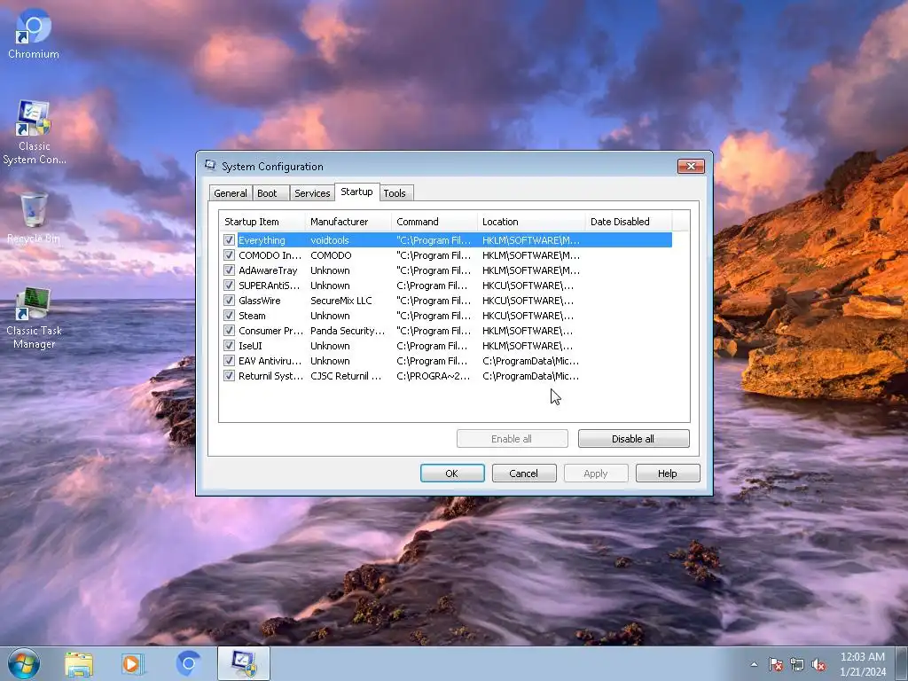Sort by Startup Item column header

point(262,222)
